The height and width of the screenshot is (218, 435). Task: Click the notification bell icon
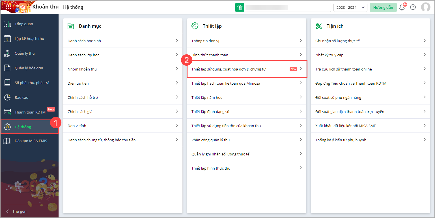(402, 7)
